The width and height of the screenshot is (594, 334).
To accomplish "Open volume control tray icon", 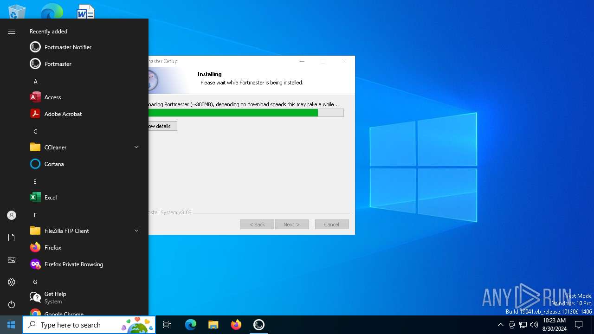I will (x=534, y=325).
